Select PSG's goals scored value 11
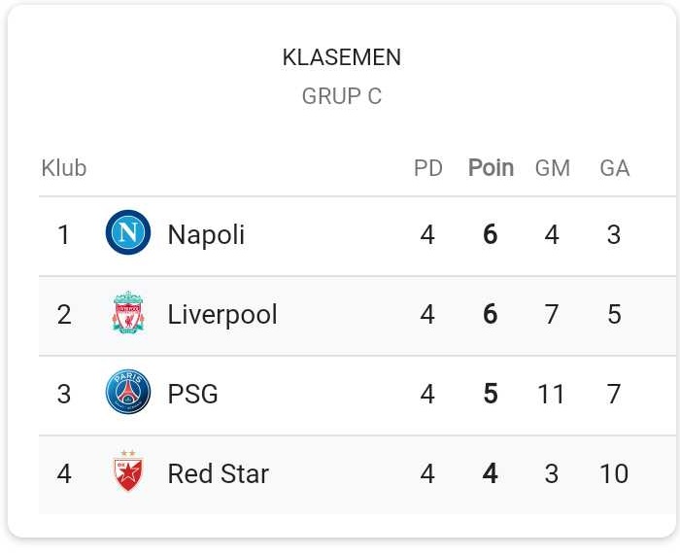 point(551,394)
